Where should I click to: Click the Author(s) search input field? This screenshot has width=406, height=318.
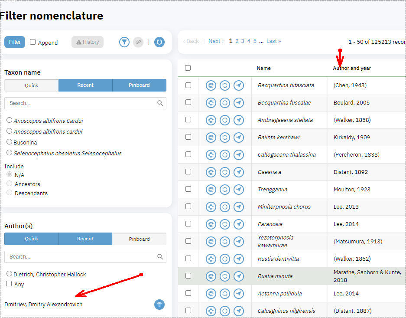(78, 257)
